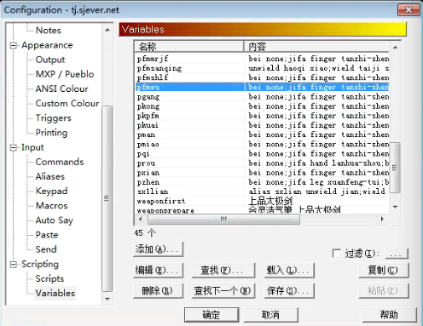Select the sxllian variable row

pyautogui.click(x=262, y=192)
